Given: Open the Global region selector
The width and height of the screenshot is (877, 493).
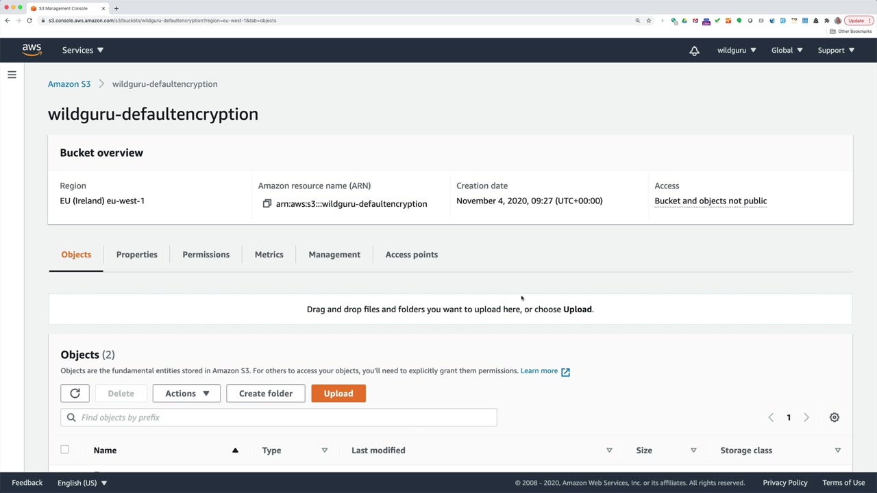Looking at the screenshot, I should [787, 50].
